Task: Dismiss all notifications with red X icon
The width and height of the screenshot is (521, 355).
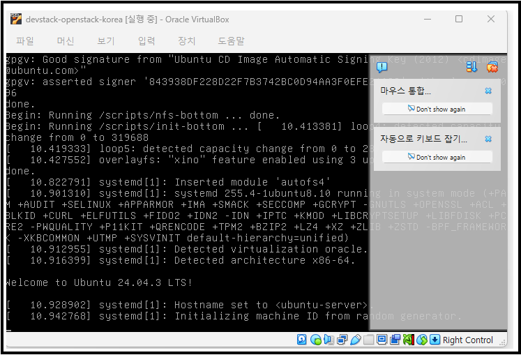Action: click(492, 68)
